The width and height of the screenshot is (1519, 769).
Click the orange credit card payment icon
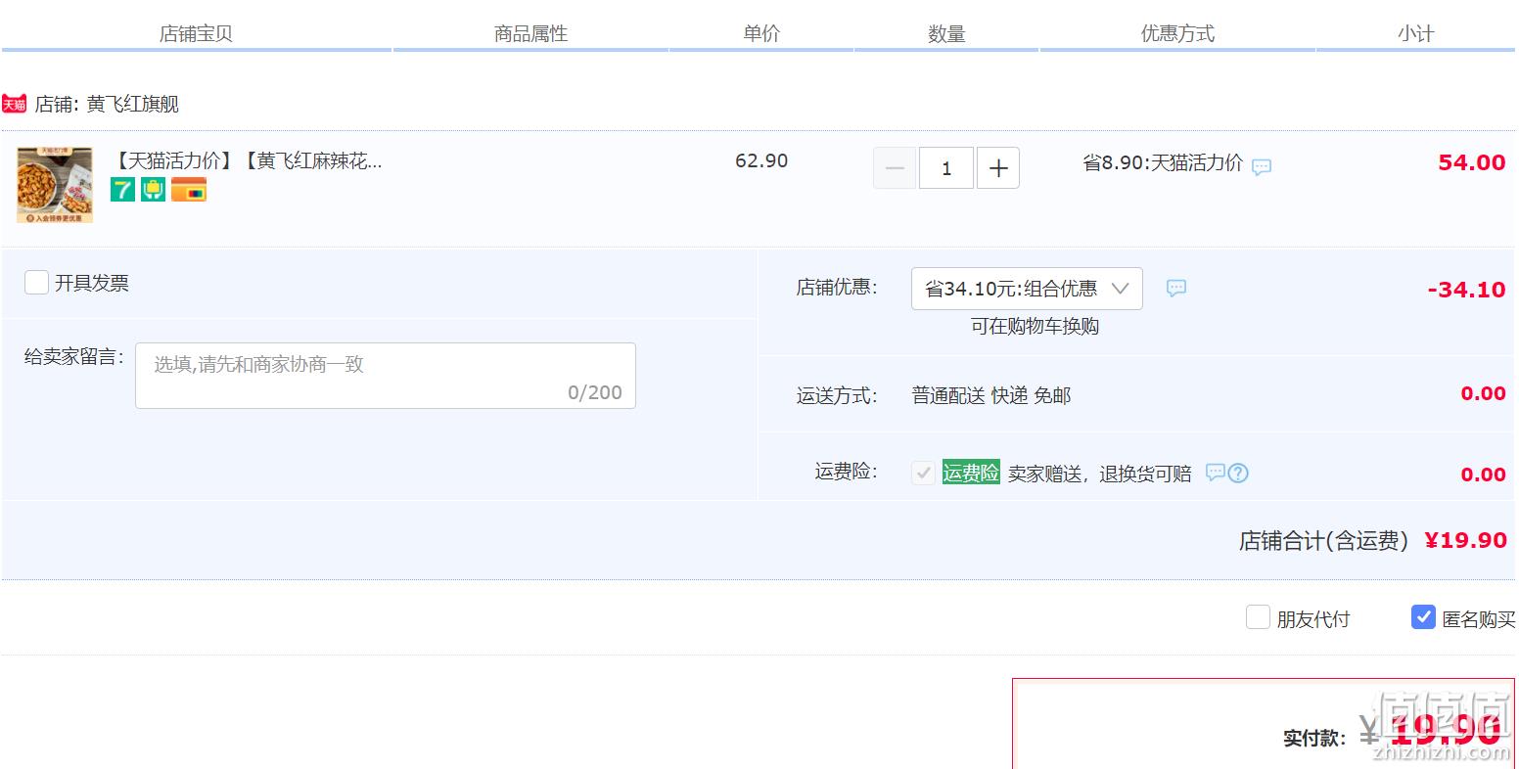tap(188, 190)
